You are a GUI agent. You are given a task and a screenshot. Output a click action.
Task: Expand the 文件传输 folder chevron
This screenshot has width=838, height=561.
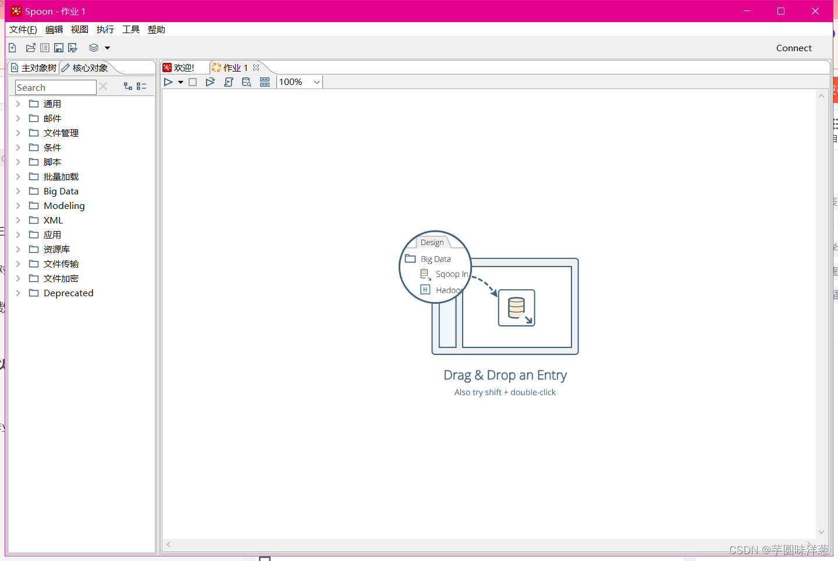point(18,264)
